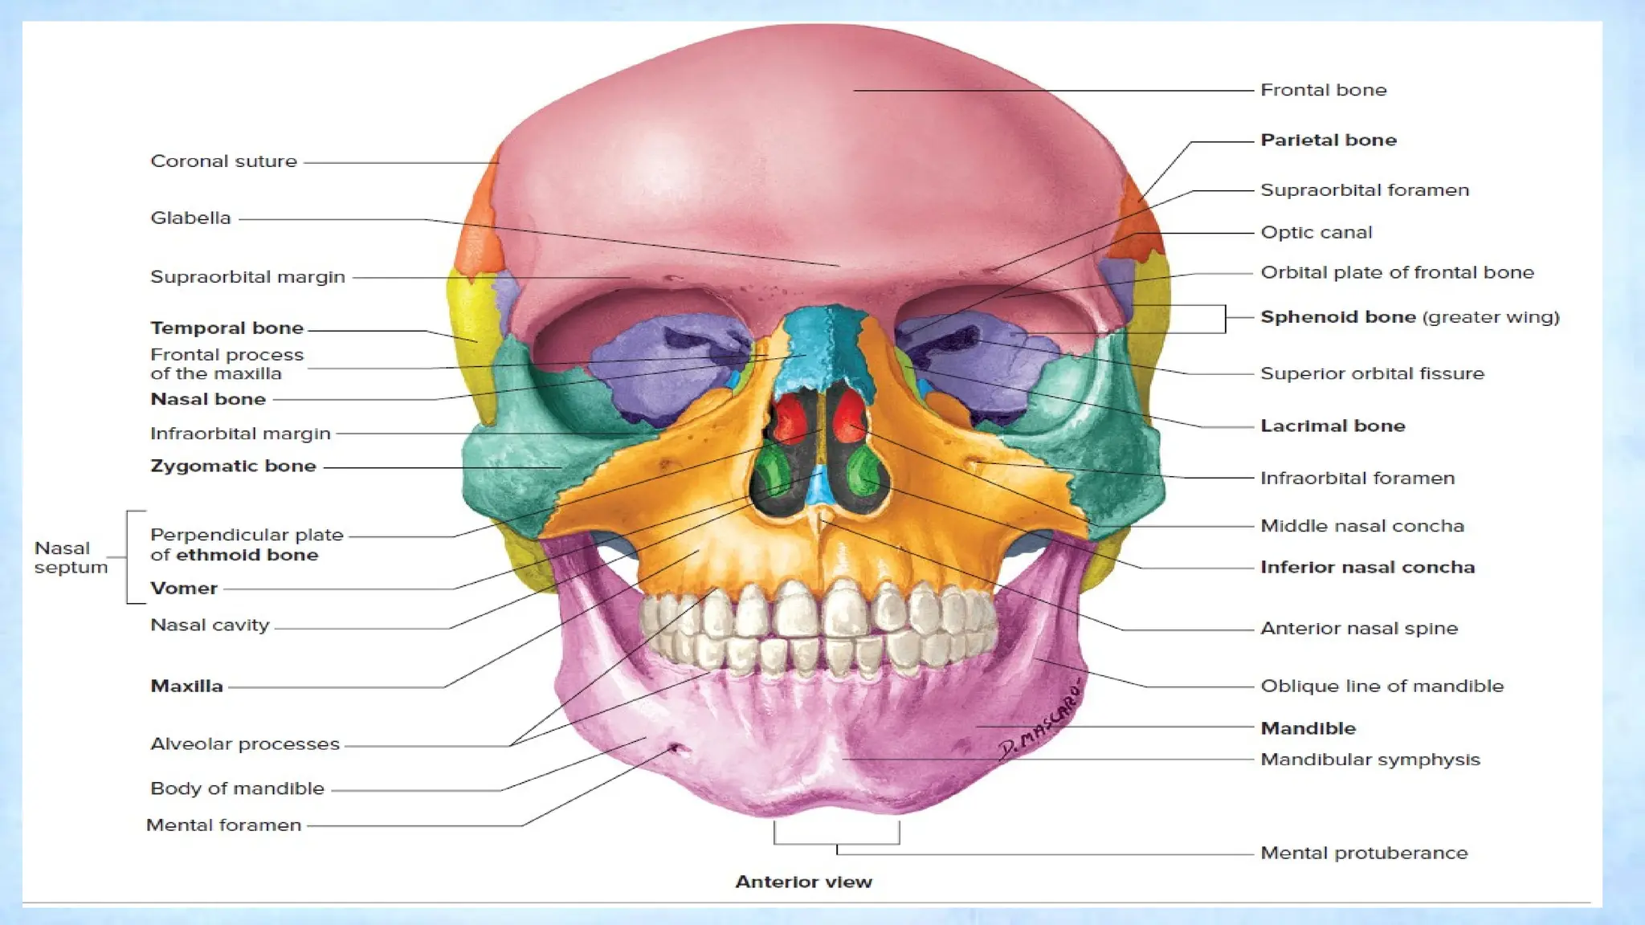Screen dimensions: 1645x925
Task: Select the 'Maxilla' label
Action: (x=186, y=687)
